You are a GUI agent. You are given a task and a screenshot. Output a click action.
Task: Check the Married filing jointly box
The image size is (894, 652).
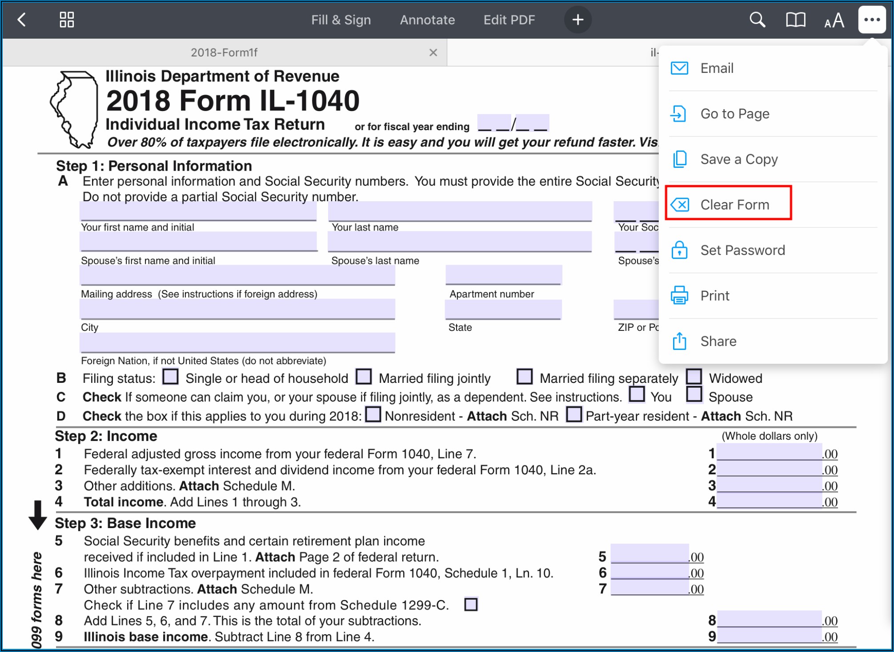tap(364, 377)
